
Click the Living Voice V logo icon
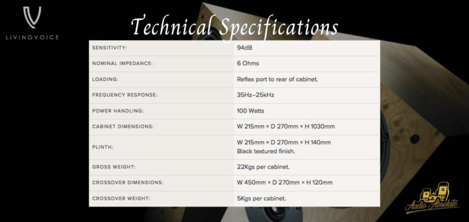pos(32,17)
